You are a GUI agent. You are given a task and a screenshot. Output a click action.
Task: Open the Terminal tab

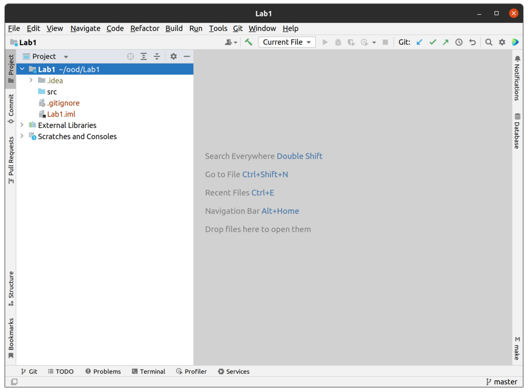(x=148, y=371)
